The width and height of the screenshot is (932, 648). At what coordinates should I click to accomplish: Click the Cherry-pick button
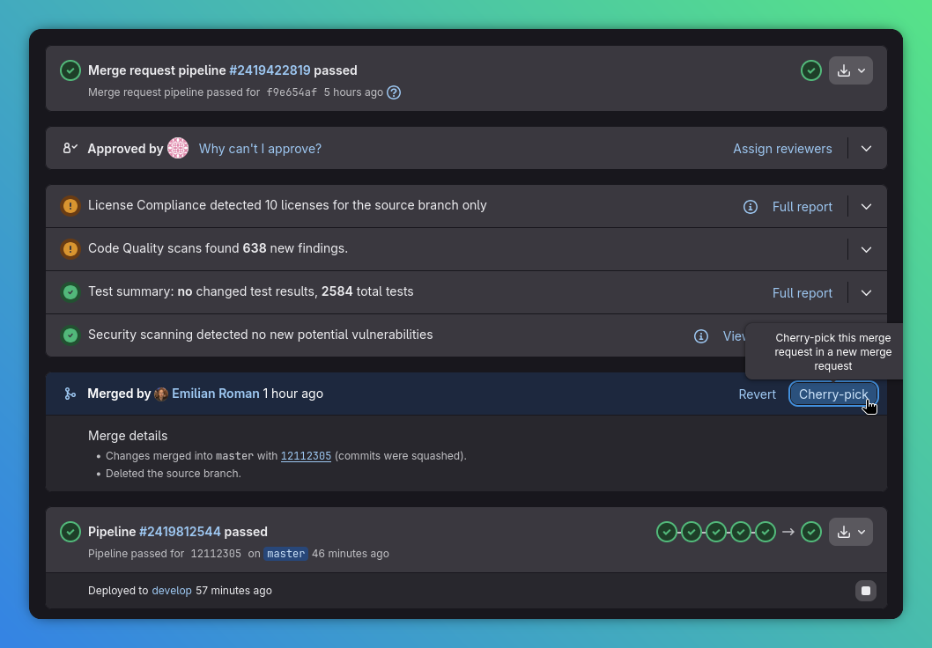833,394
